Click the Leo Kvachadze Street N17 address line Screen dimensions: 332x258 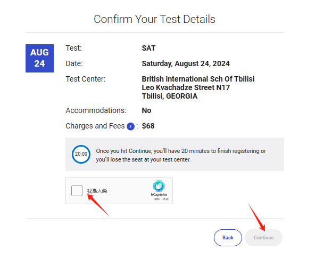(186, 87)
